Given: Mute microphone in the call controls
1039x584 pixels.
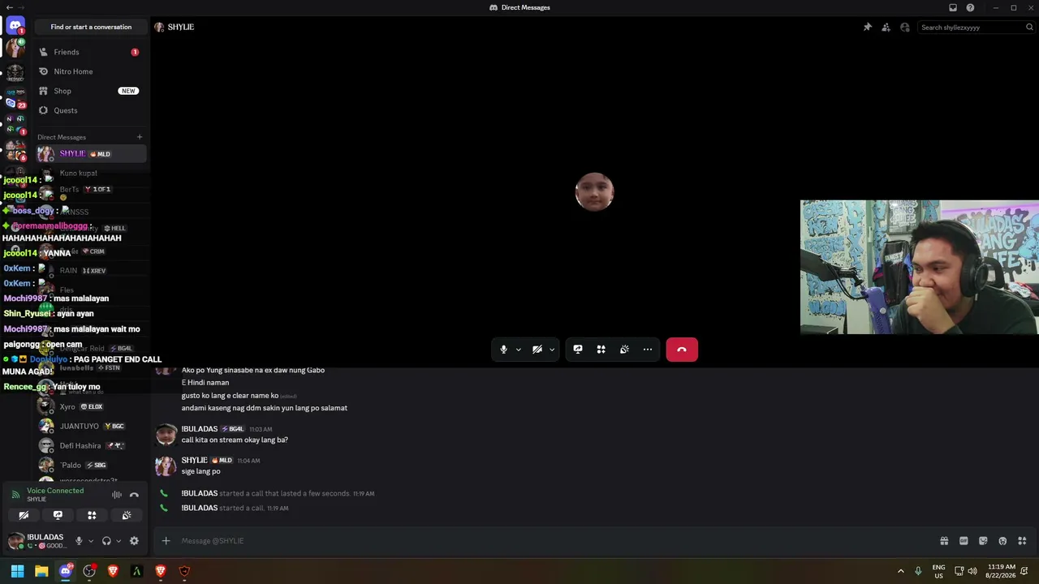Looking at the screenshot, I should click(x=503, y=350).
